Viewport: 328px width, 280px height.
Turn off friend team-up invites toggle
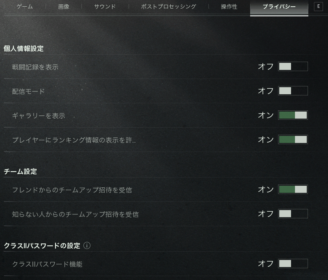(293, 189)
